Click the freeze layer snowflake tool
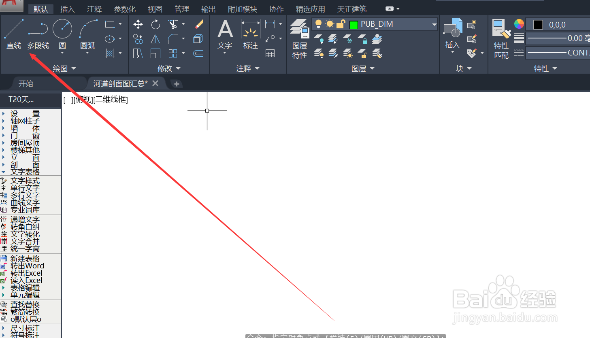Viewport: 590px width, 338px height. (348, 39)
